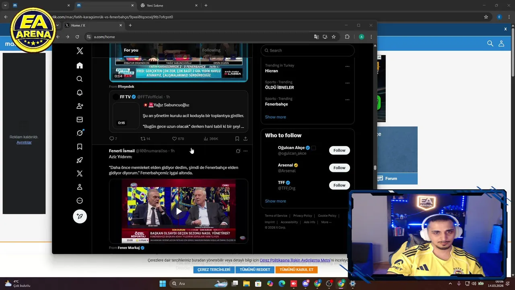Click X page vertical scrollbar thumb
This screenshot has height=290, width=515.
point(375,168)
